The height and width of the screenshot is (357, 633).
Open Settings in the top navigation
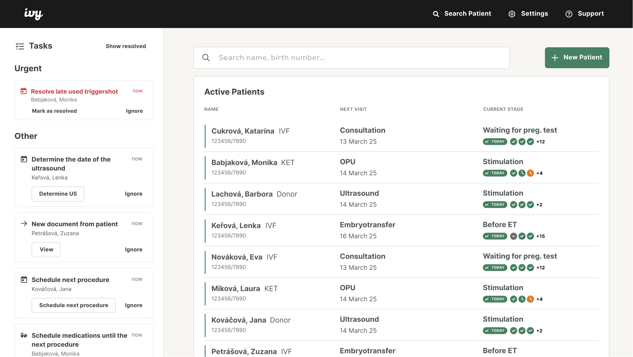point(528,14)
